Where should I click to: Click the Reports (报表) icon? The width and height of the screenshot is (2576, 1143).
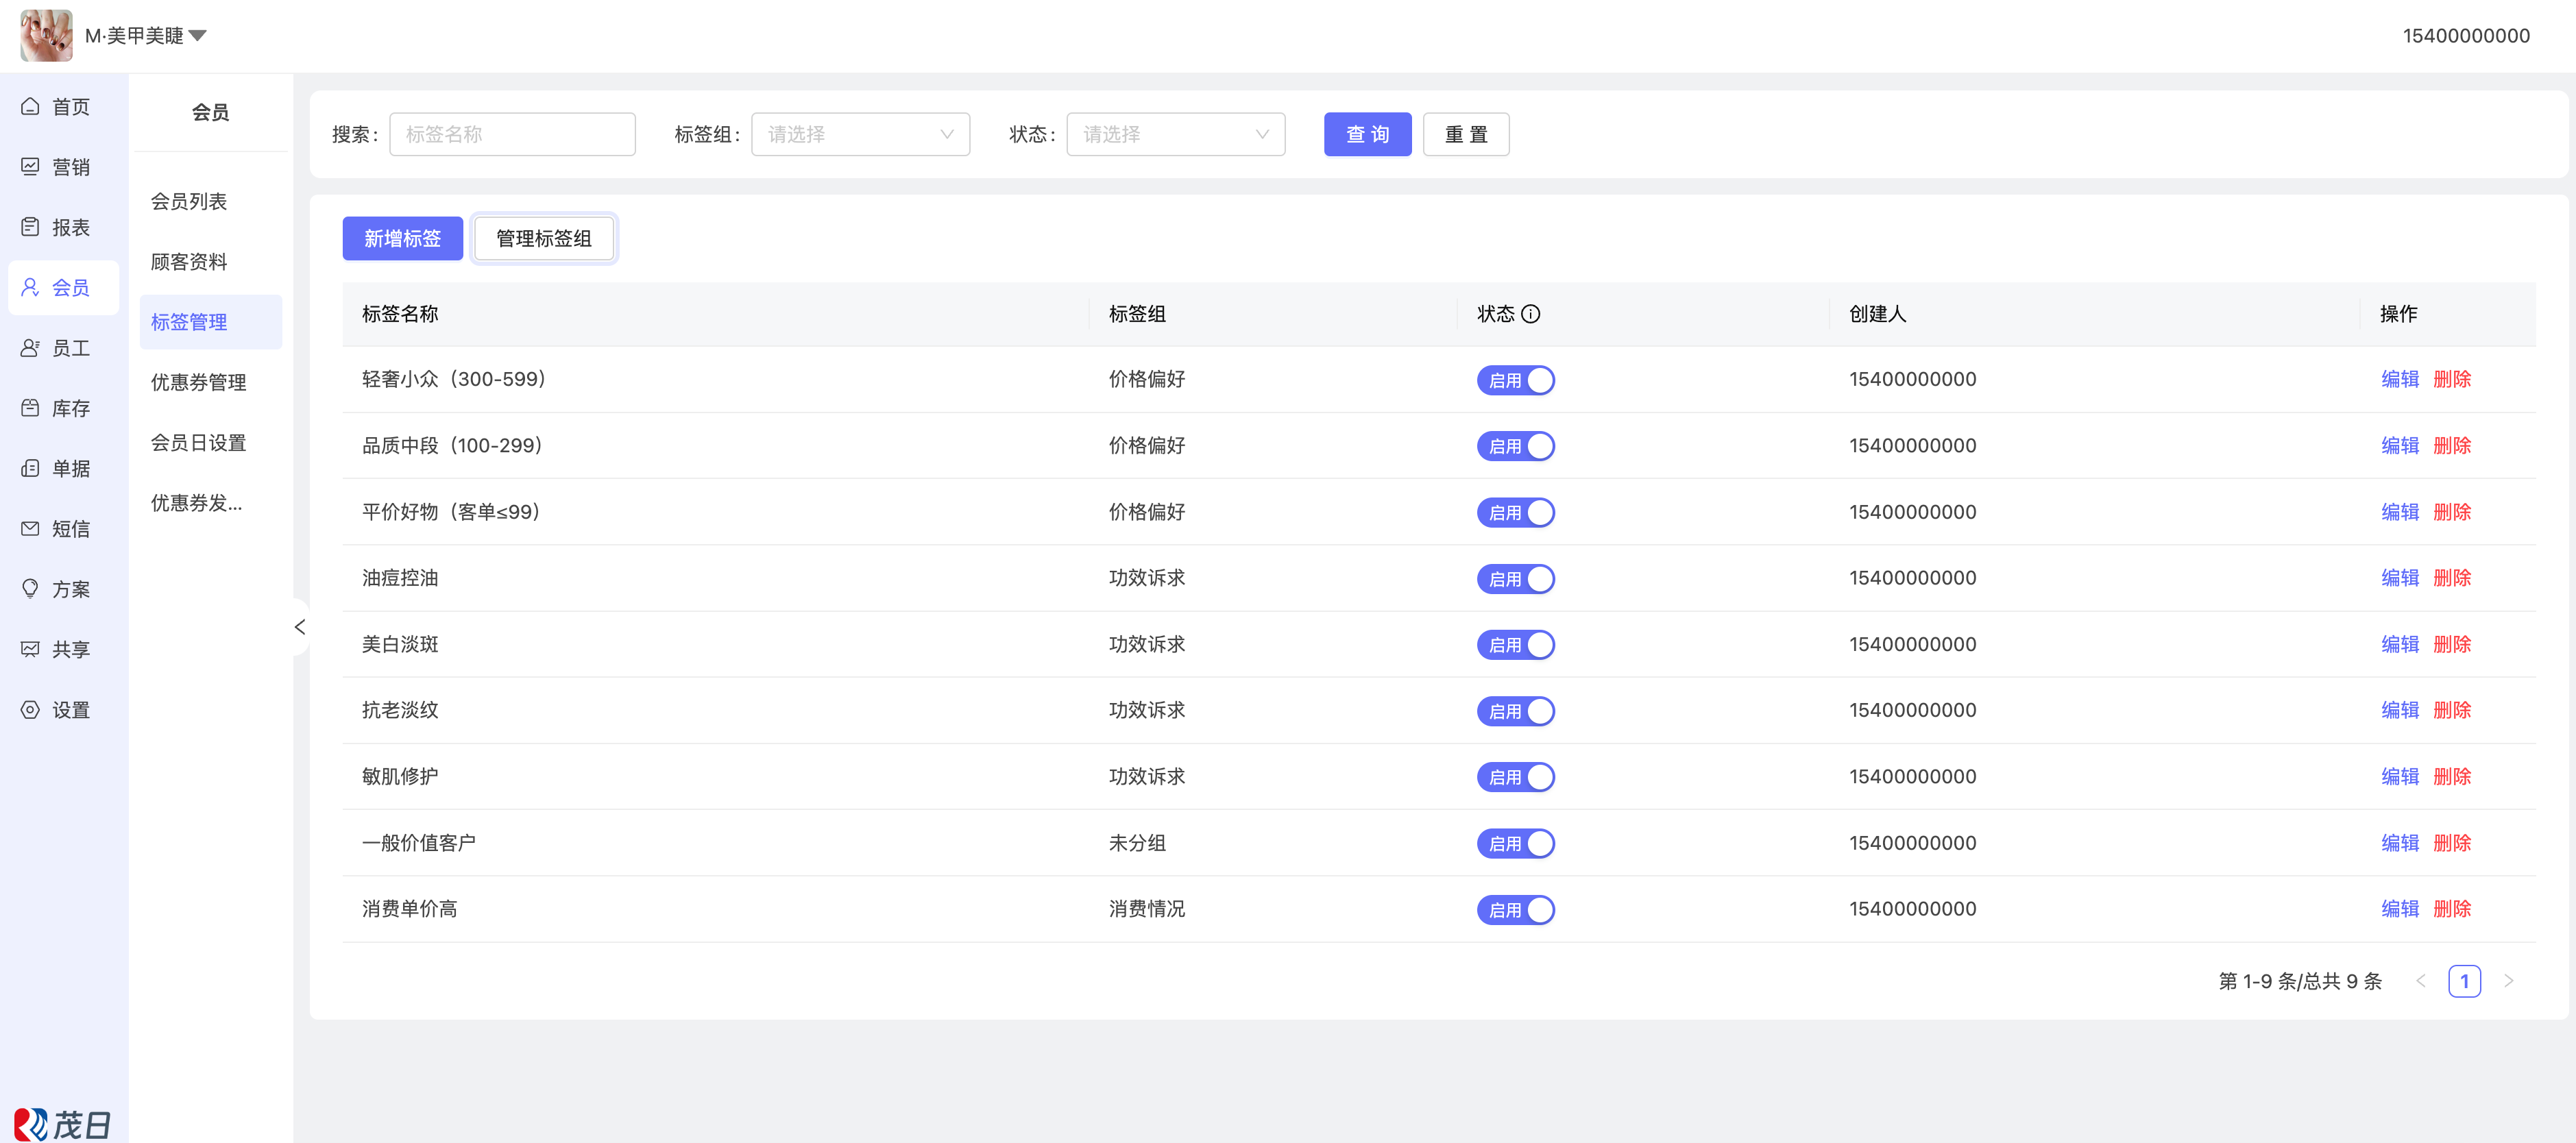[31, 227]
